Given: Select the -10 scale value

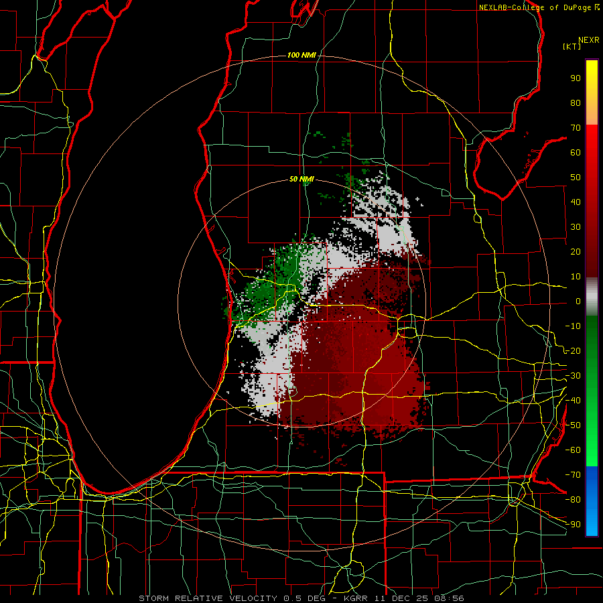Looking at the screenshot, I should coord(573,326).
